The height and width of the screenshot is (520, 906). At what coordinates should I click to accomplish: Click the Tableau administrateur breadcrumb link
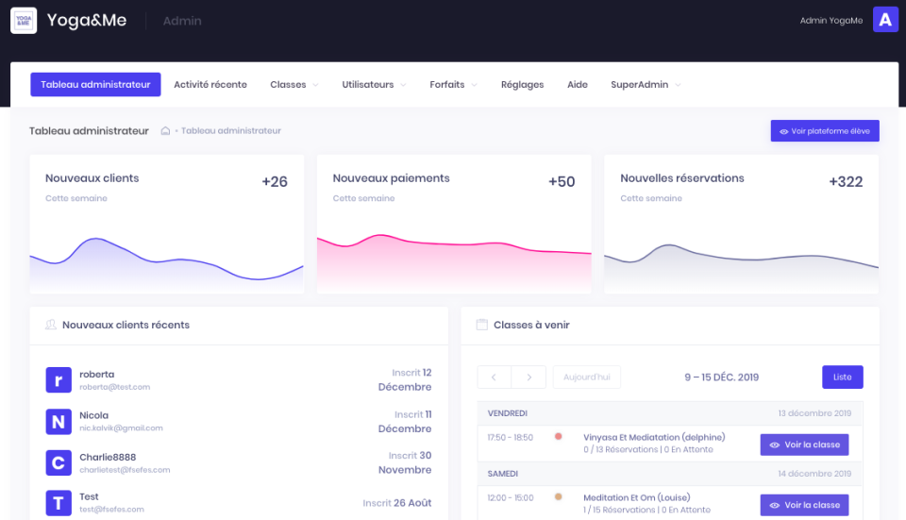[x=231, y=130]
